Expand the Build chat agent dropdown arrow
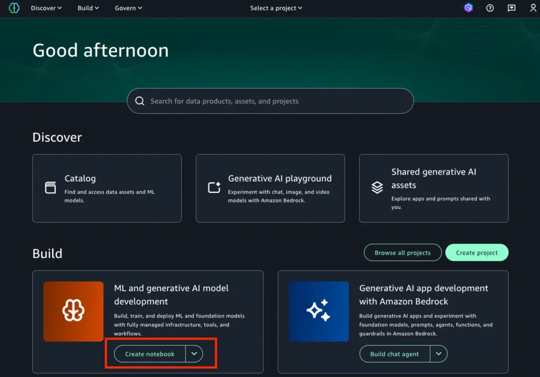This screenshot has width=540, height=377. [x=439, y=354]
